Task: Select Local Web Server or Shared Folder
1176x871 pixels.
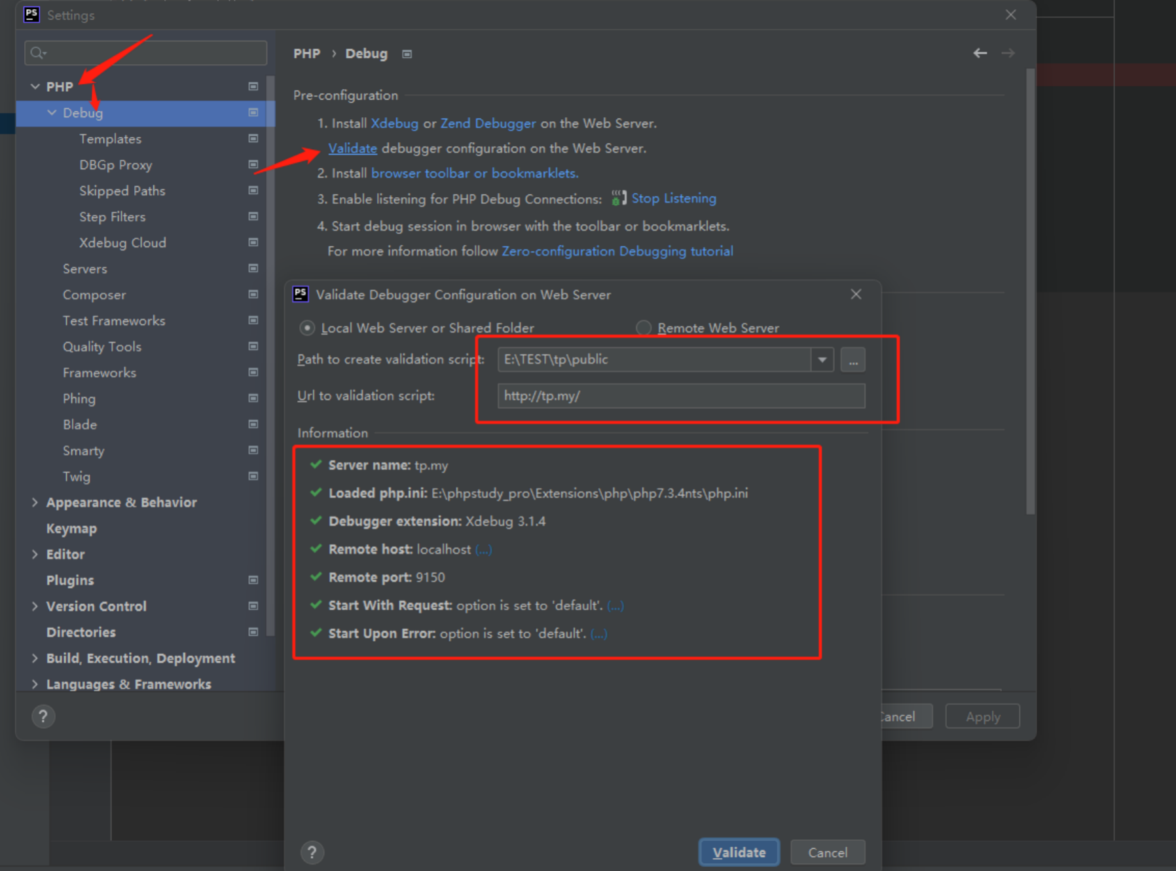Action: coord(307,327)
